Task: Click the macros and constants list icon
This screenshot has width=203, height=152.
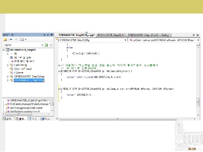Action: 11,57
